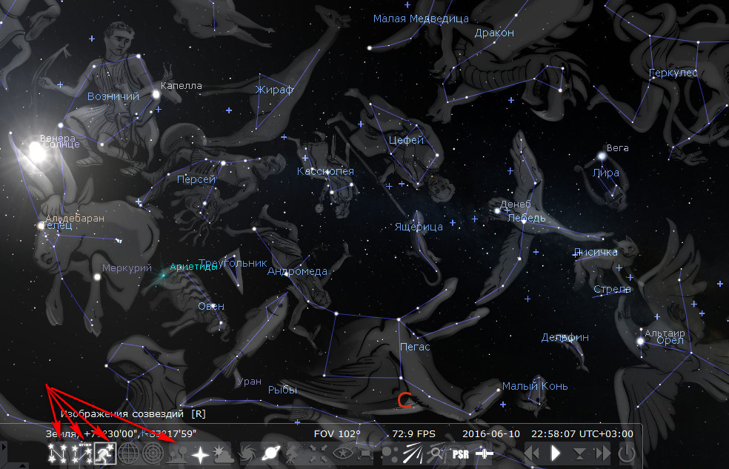Decrease time speed with rewind button
The image size is (729, 469).
tap(533, 453)
